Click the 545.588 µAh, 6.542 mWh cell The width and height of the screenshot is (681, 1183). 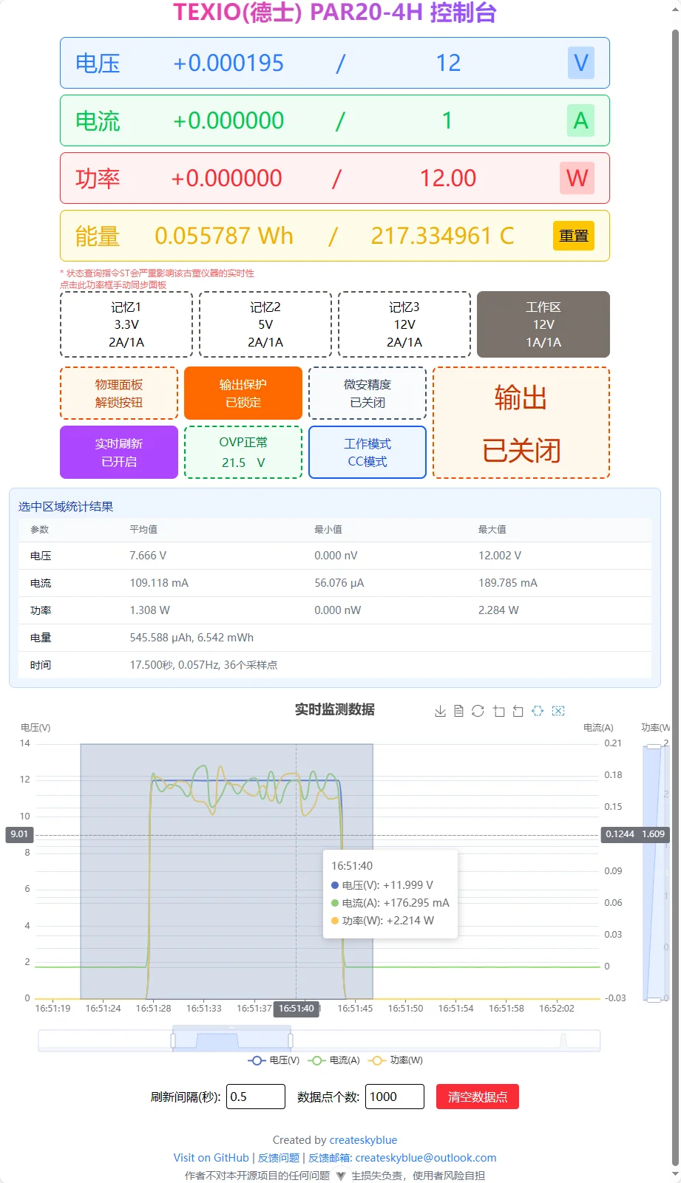192,638
